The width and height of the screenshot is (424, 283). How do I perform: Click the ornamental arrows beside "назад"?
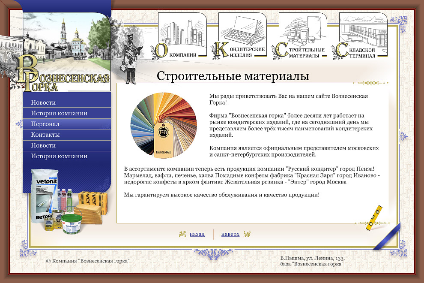[x=182, y=234]
